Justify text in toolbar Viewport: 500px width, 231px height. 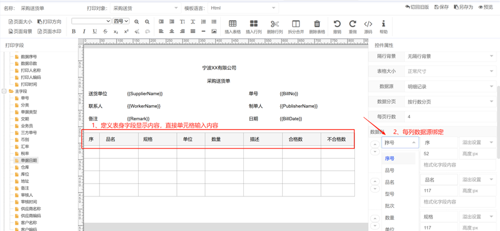(x=192, y=31)
